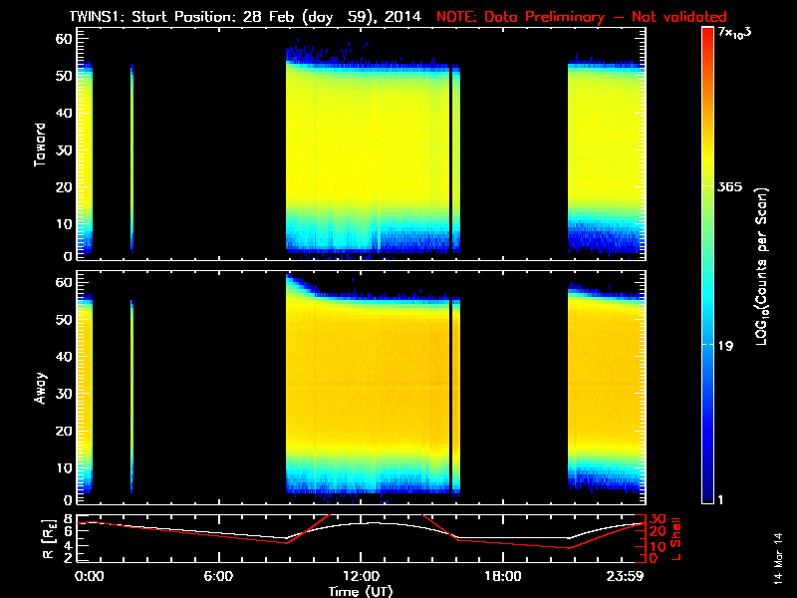The height and width of the screenshot is (598, 797).
Task: Click the '18:00' time axis label
Action: [x=503, y=576]
